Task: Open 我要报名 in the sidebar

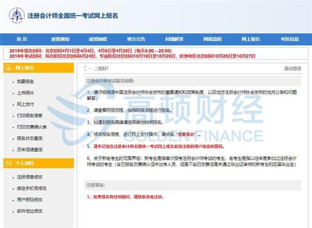Action: pyautogui.click(x=26, y=81)
